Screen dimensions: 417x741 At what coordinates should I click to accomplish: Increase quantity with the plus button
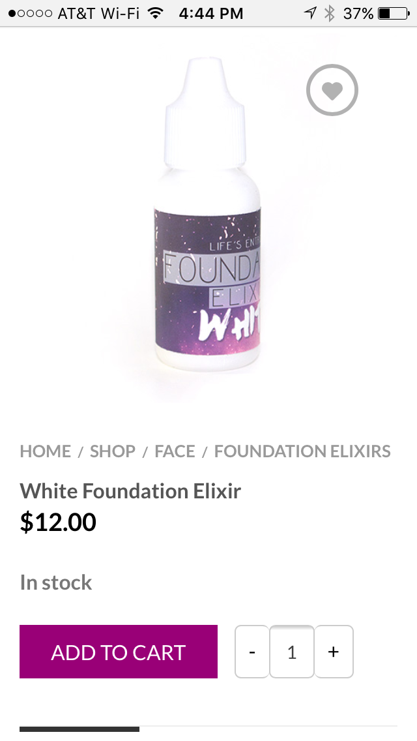click(x=334, y=652)
